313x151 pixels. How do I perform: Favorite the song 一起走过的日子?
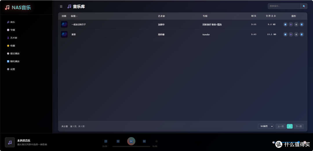pos(296,25)
